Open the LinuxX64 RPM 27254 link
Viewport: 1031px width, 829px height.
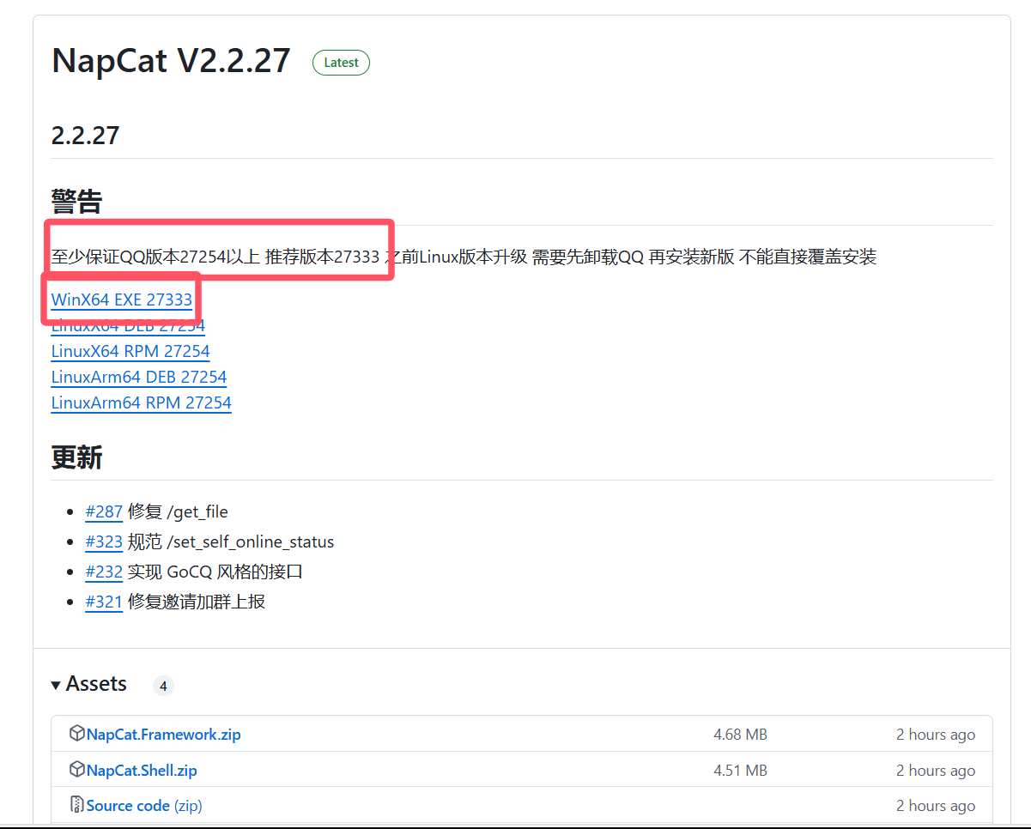pos(130,351)
